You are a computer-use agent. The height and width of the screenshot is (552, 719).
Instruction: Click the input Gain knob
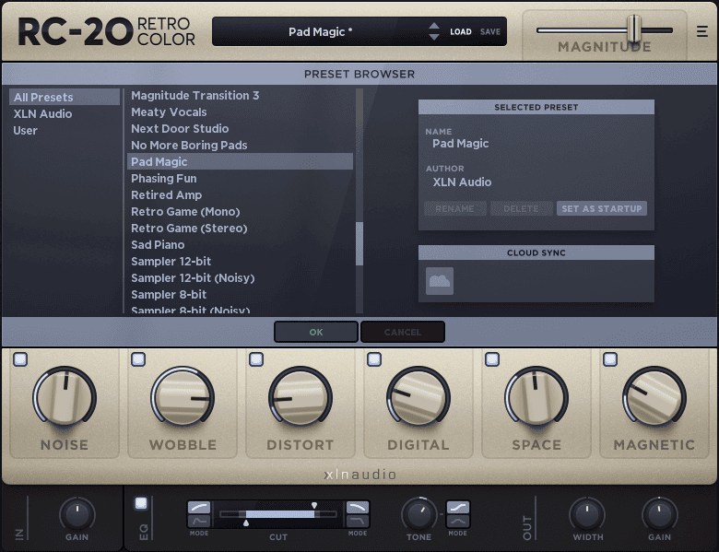(x=77, y=514)
